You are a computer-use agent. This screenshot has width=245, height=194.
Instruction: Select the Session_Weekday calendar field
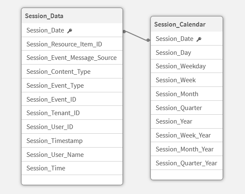point(187,66)
